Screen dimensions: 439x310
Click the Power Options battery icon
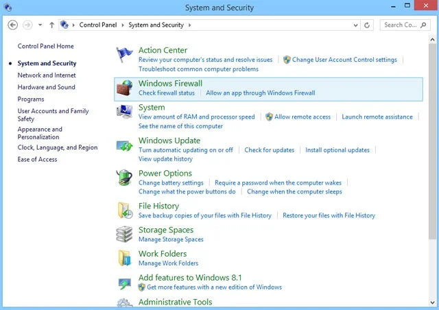124,178
